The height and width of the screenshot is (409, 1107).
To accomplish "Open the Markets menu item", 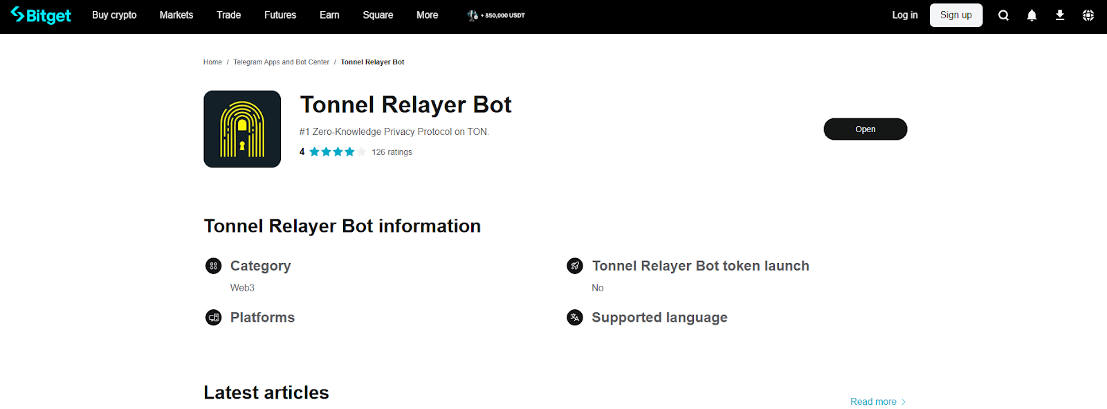I will pyautogui.click(x=176, y=15).
